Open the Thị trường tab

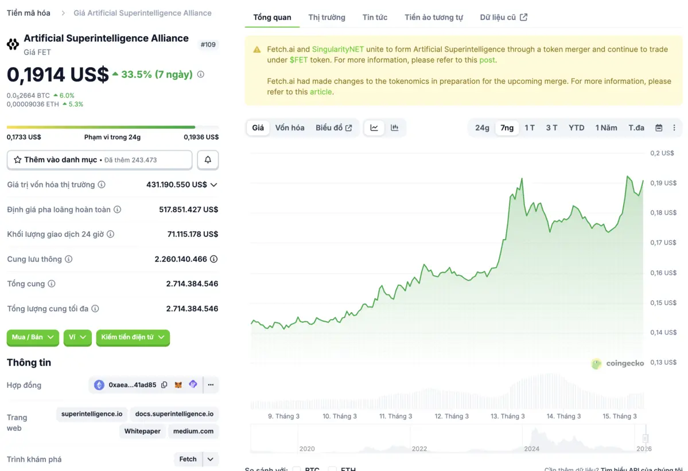[326, 17]
